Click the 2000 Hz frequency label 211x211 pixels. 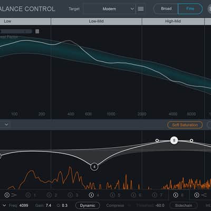coord(142,114)
